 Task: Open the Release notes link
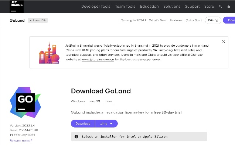[x=21, y=140]
